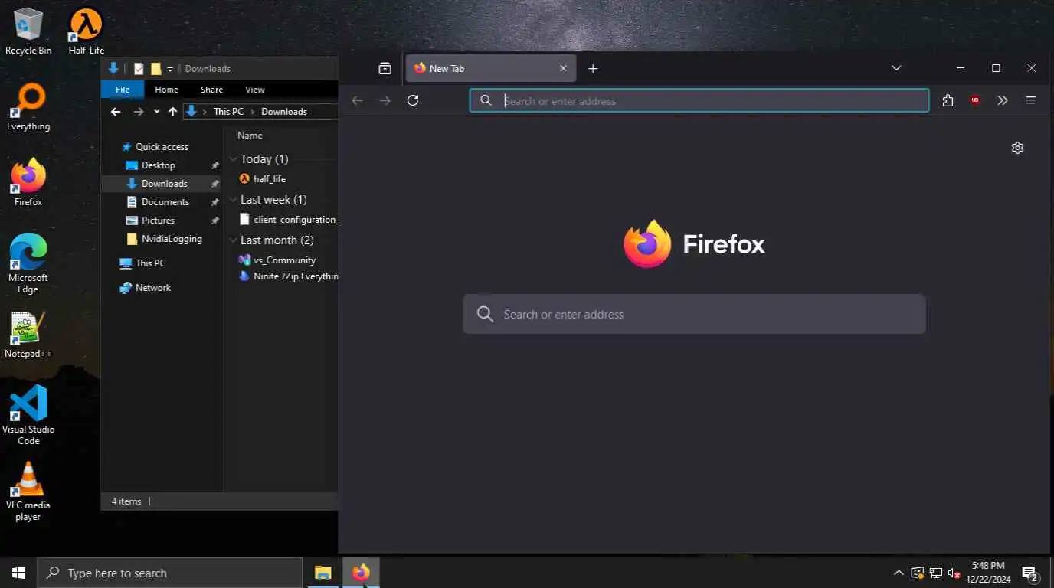This screenshot has width=1054, height=588.
Task: Open Customize Quick Access Toolbar dropdown
Action: [170, 68]
